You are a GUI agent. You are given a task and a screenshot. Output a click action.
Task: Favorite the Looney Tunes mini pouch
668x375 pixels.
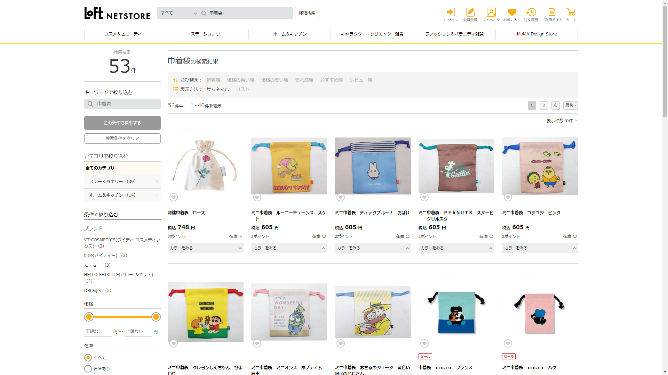click(x=257, y=197)
